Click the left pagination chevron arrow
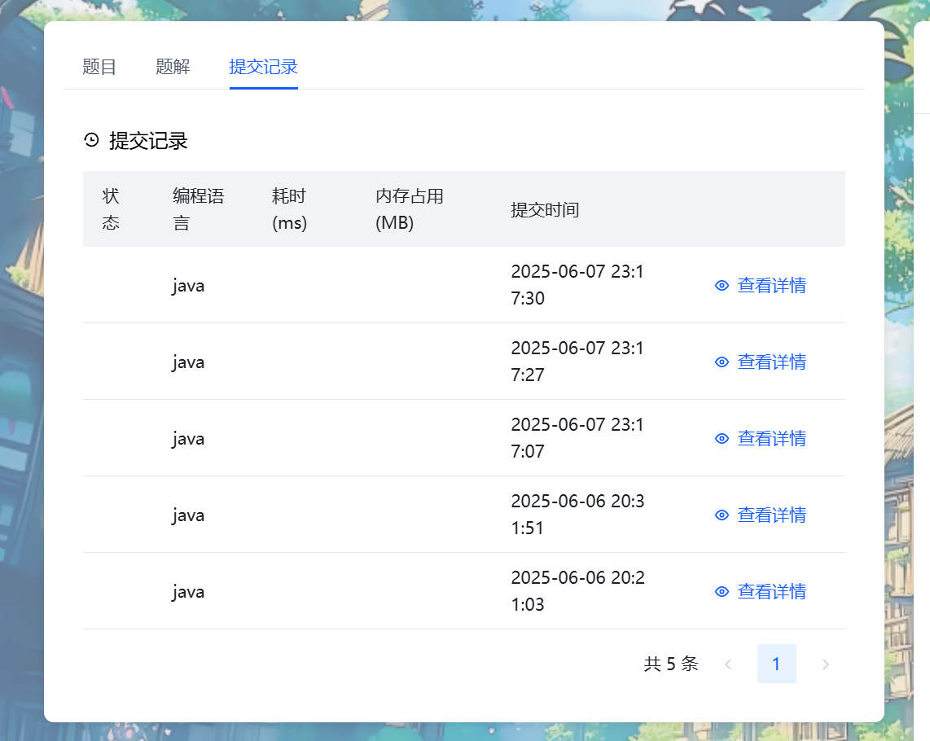The image size is (930, 741). tap(727, 664)
